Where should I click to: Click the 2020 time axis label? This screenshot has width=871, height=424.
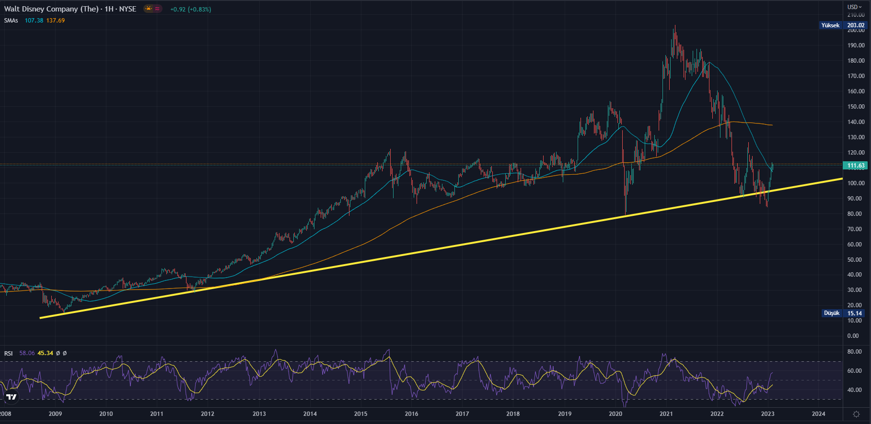[x=616, y=414]
